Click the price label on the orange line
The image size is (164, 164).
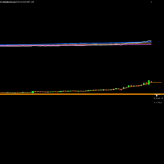tap(157, 94)
